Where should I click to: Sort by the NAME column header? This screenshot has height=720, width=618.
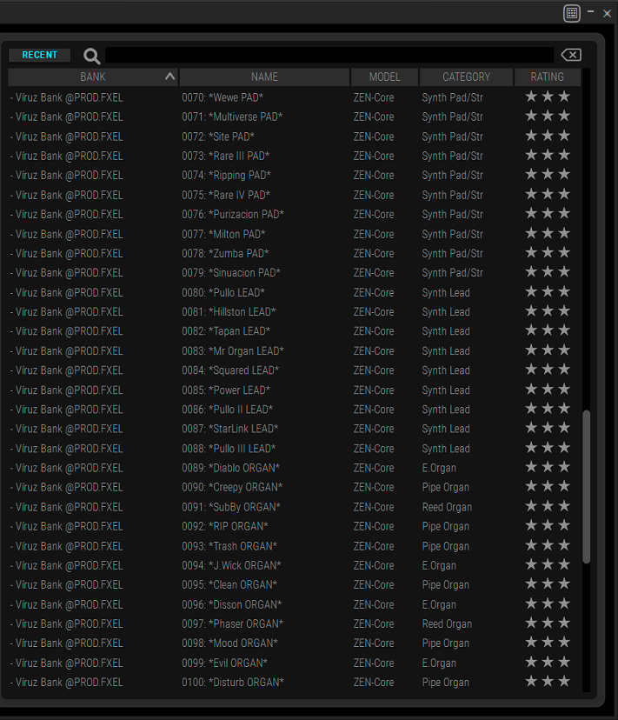(264, 77)
